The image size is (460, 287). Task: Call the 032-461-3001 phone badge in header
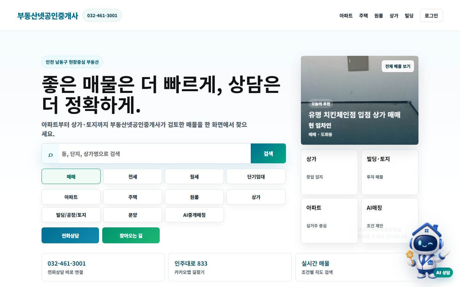pyautogui.click(x=102, y=15)
